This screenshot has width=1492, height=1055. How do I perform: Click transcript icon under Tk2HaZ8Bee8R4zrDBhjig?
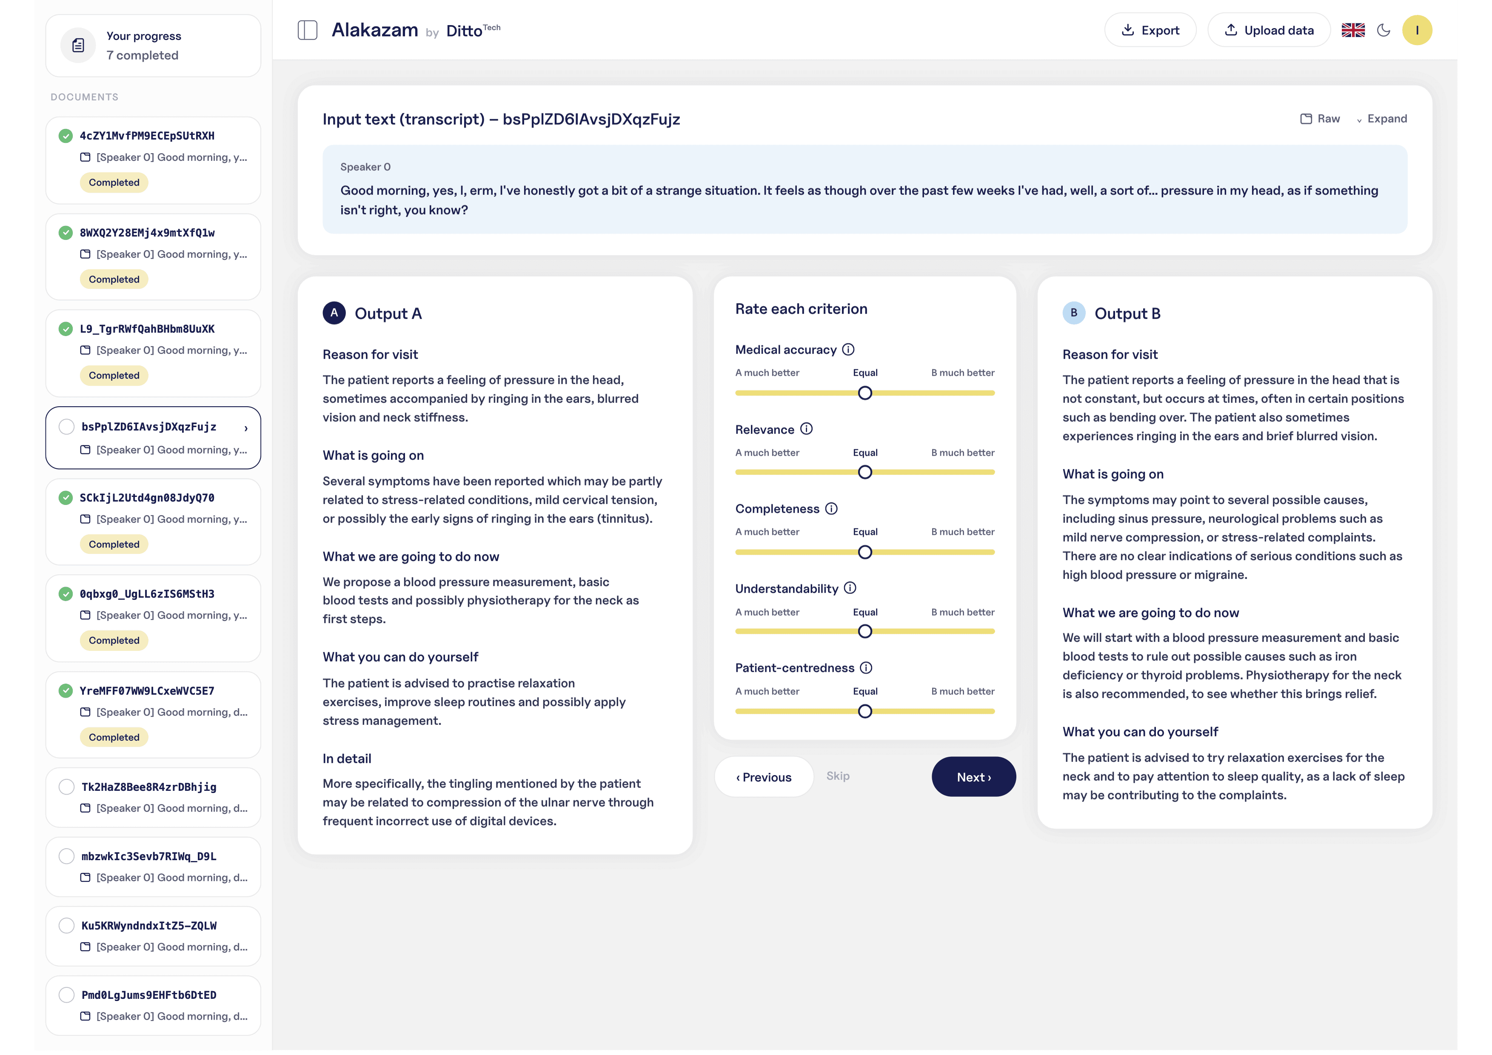[85, 808]
